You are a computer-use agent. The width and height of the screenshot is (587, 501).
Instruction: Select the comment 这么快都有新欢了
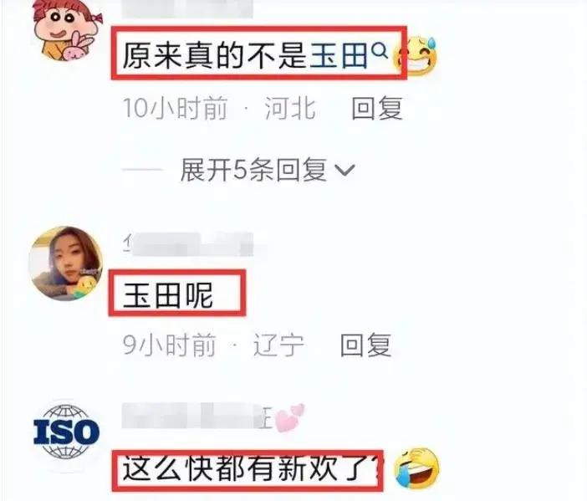pyautogui.click(x=248, y=468)
